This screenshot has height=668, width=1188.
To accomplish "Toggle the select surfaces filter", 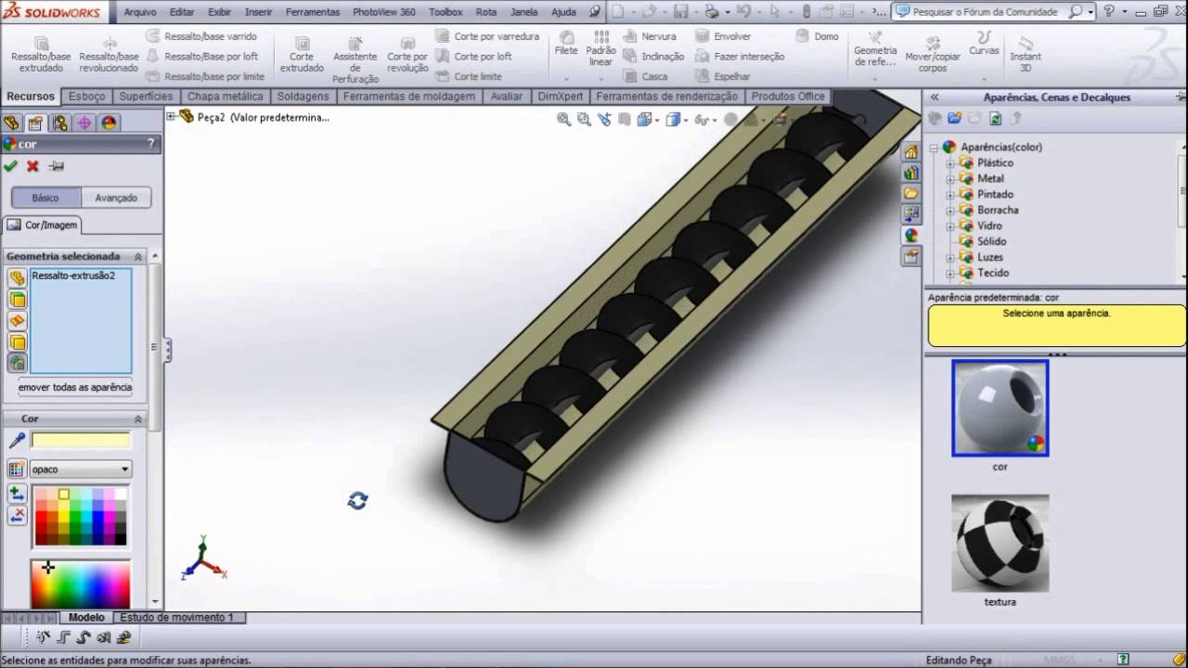I will tap(17, 321).
